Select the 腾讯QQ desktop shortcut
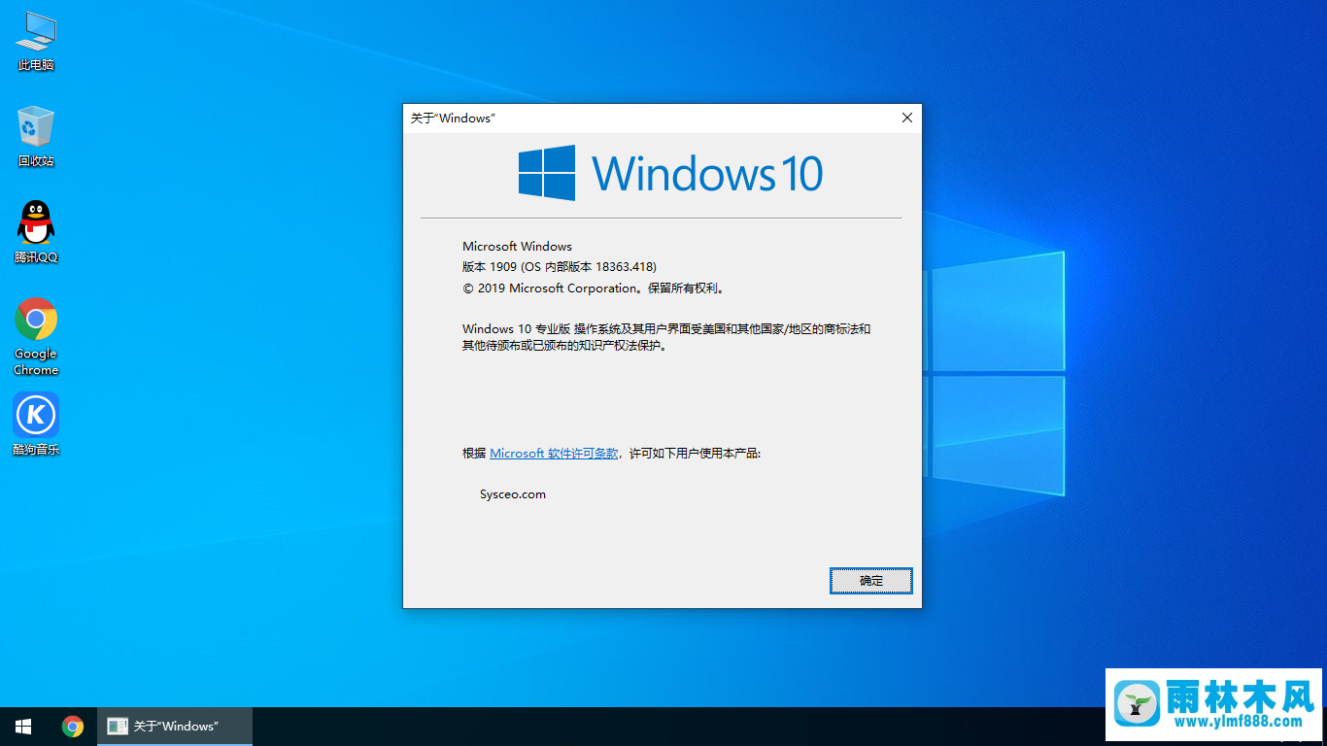Screen dimensions: 1327x746 pyautogui.click(x=36, y=232)
